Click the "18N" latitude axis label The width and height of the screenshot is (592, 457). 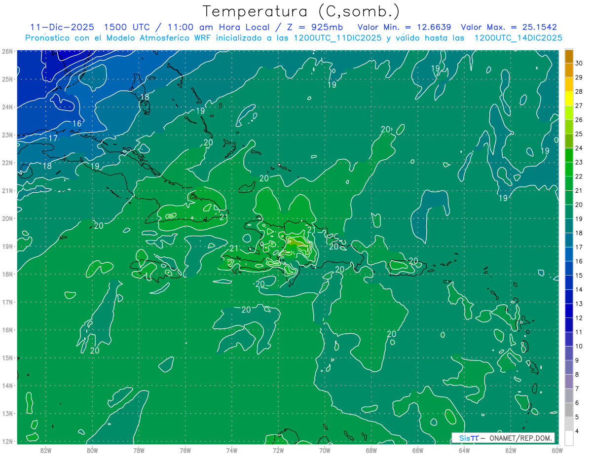point(7,274)
